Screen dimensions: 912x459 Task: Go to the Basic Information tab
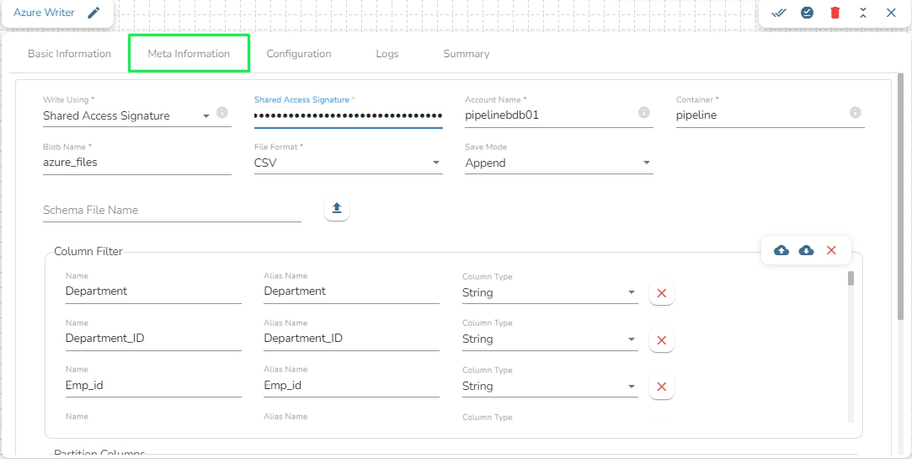[x=69, y=54]
